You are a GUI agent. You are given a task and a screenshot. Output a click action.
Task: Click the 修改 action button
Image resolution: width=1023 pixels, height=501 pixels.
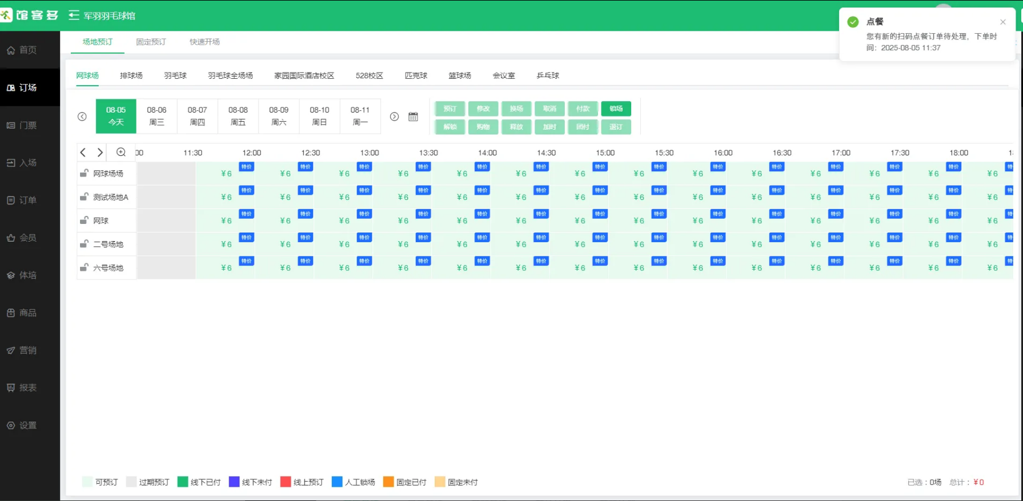point(483,109)
